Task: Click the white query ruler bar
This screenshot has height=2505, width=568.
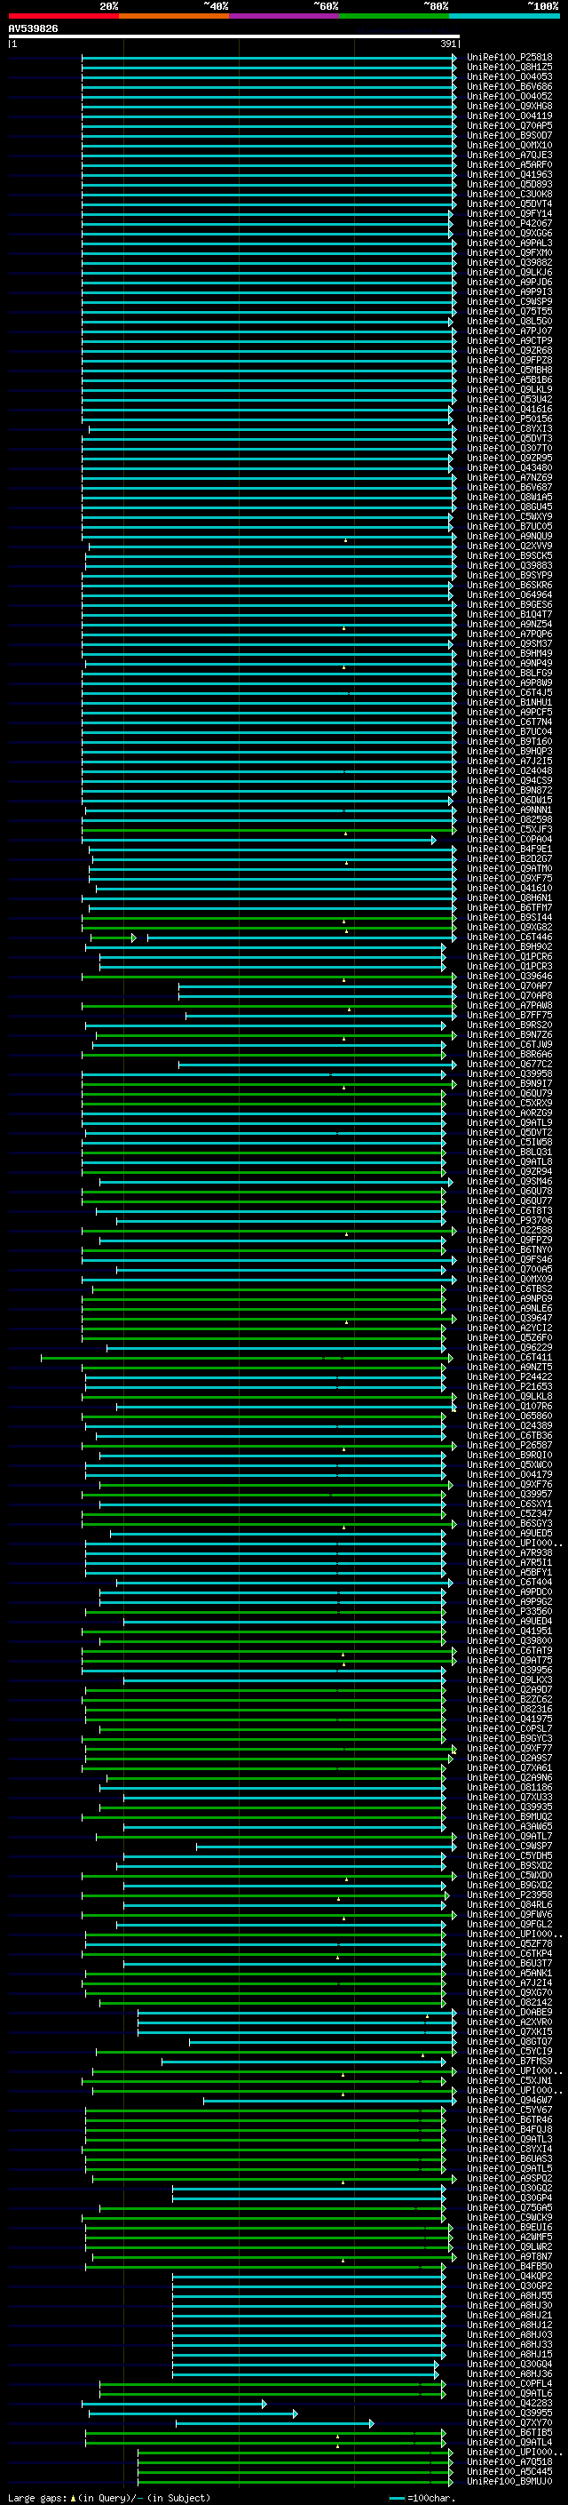Action: (234, 37)
